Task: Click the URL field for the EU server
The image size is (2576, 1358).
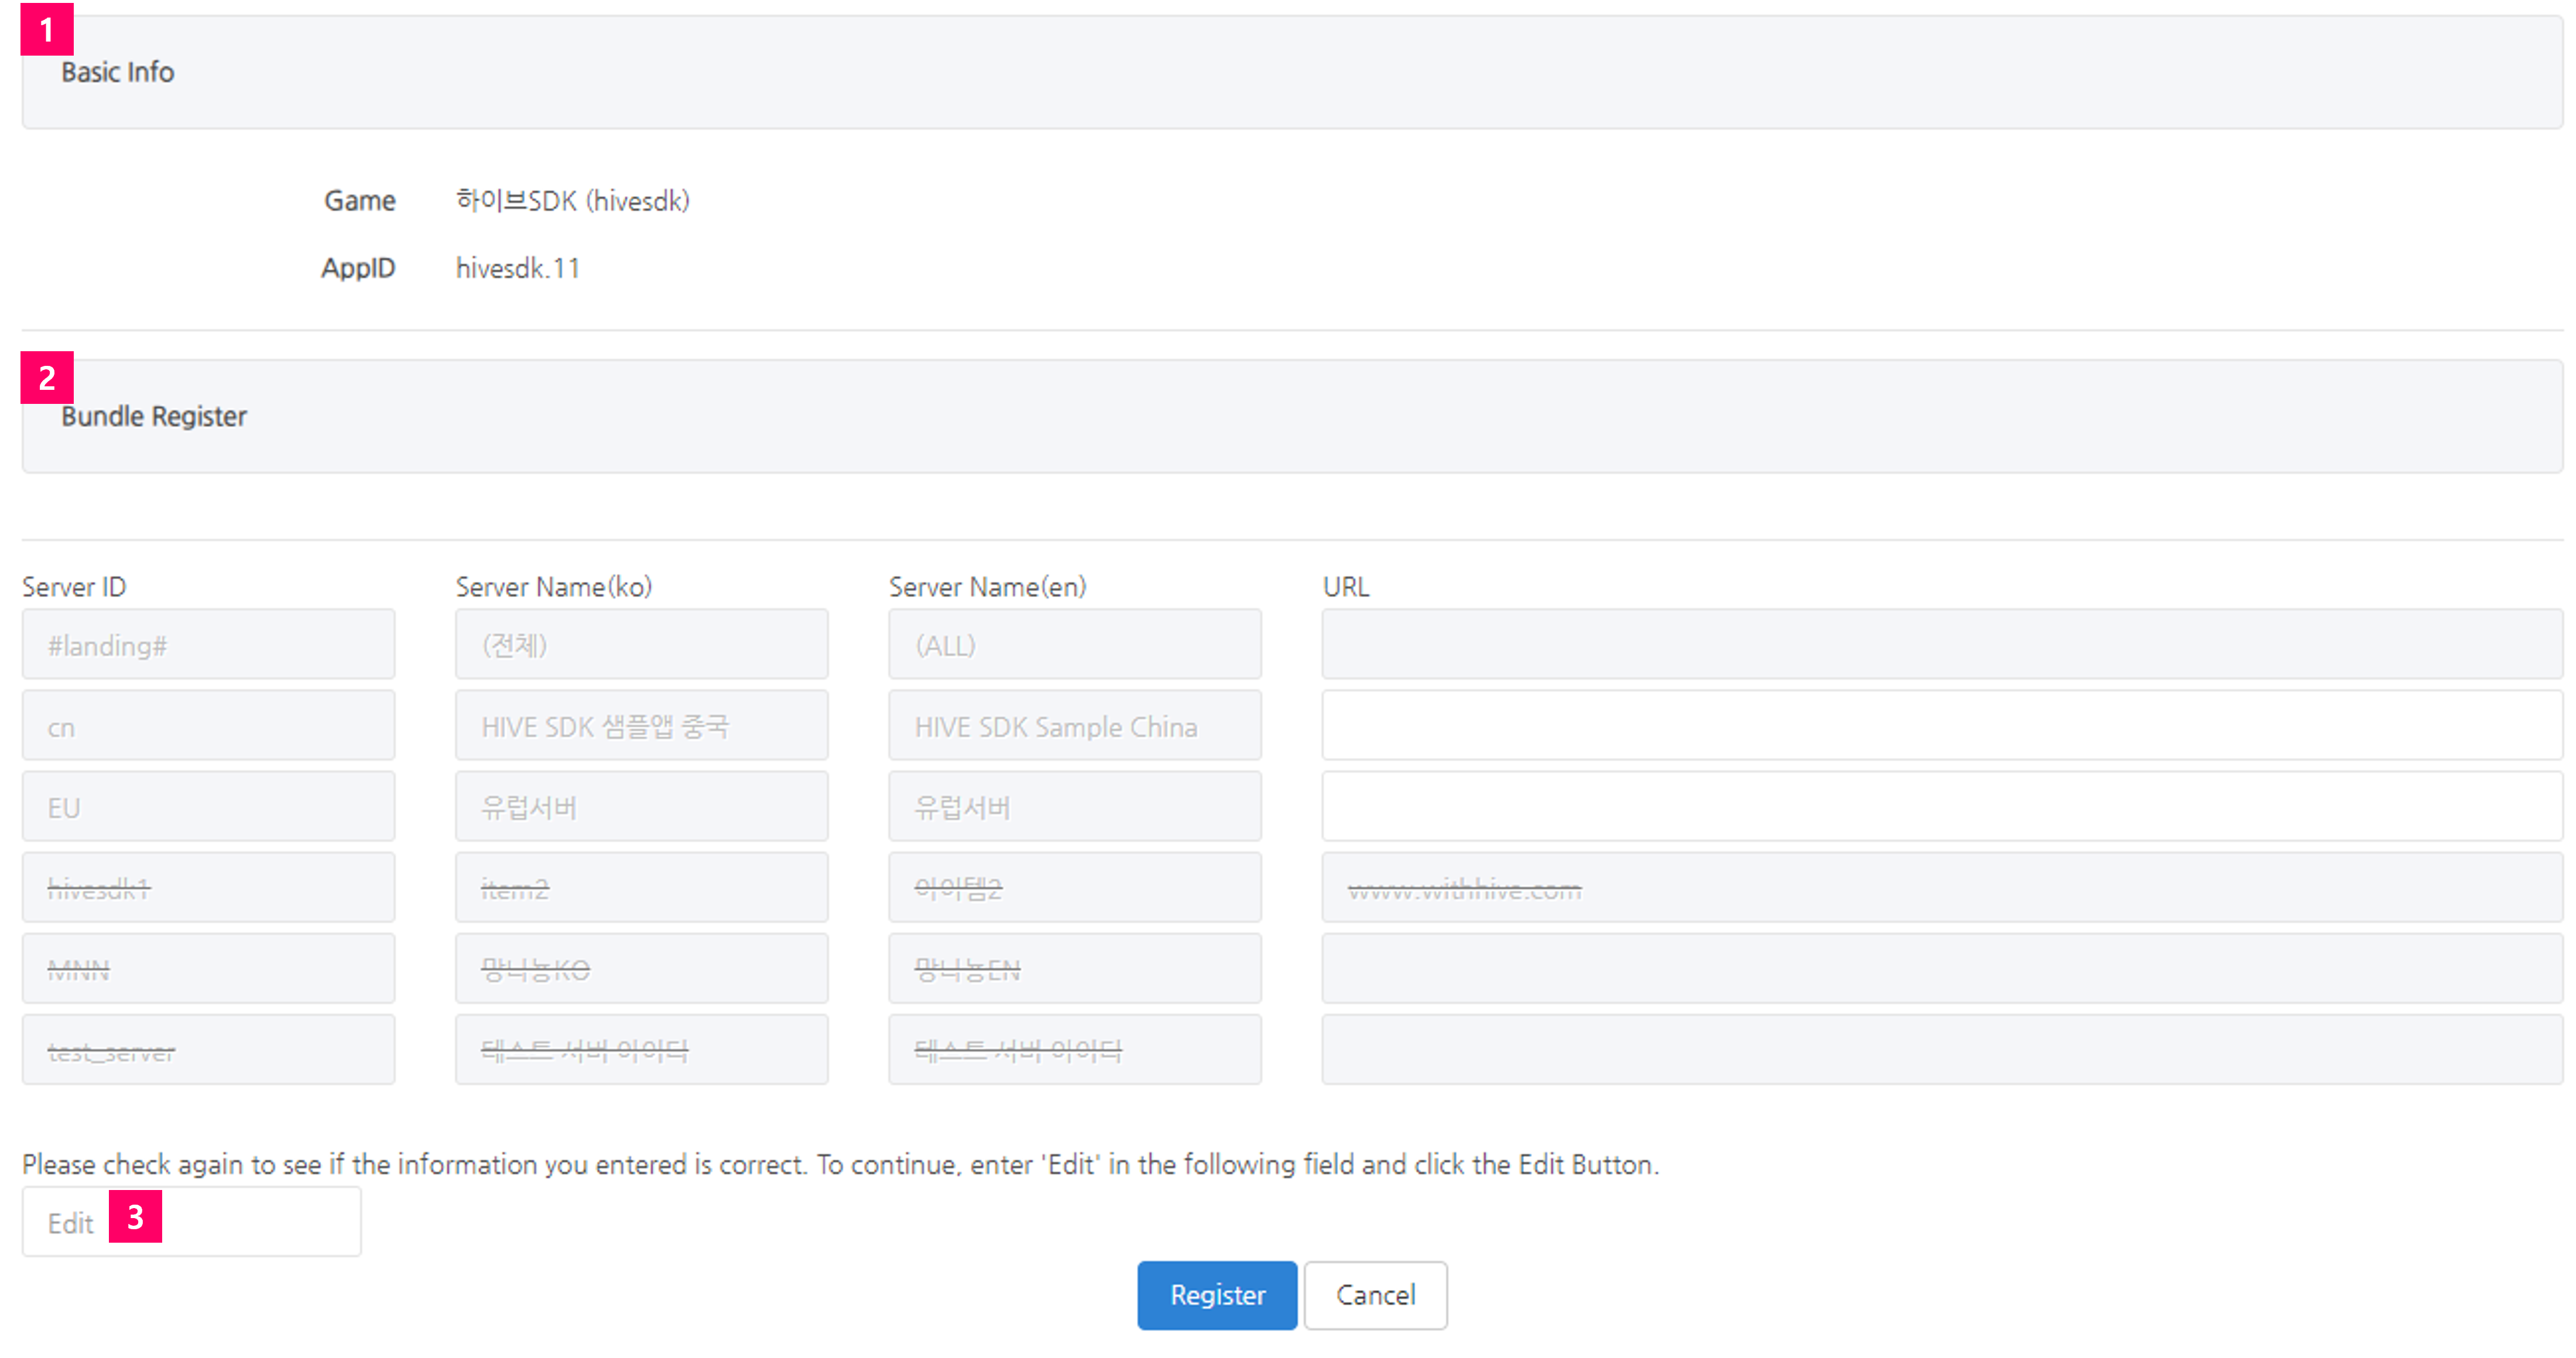Action: (x=1942, y=807)
